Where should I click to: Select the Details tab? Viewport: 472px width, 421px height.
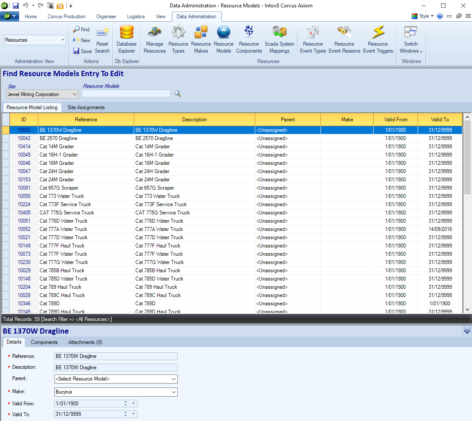[14, 342]
